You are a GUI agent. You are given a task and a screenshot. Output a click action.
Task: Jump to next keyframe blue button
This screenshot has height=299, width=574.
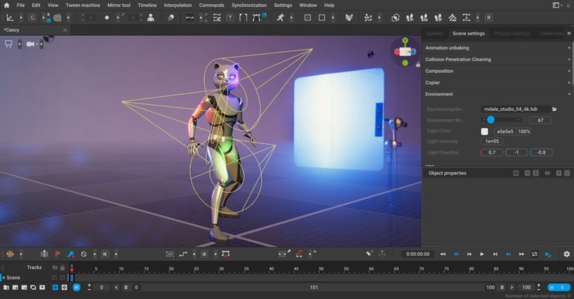point(508,254)
